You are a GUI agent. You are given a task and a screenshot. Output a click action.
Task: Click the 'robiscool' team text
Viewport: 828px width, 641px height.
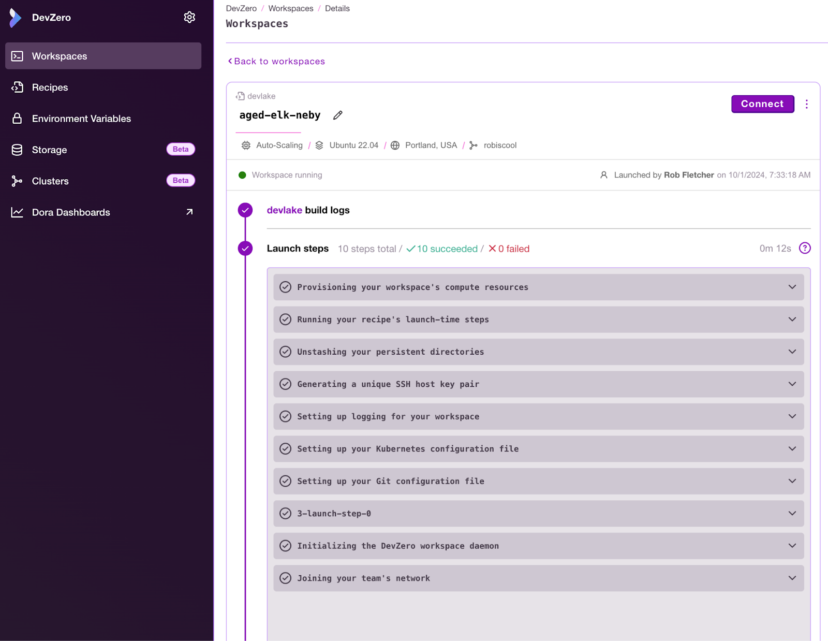point(500,145)
